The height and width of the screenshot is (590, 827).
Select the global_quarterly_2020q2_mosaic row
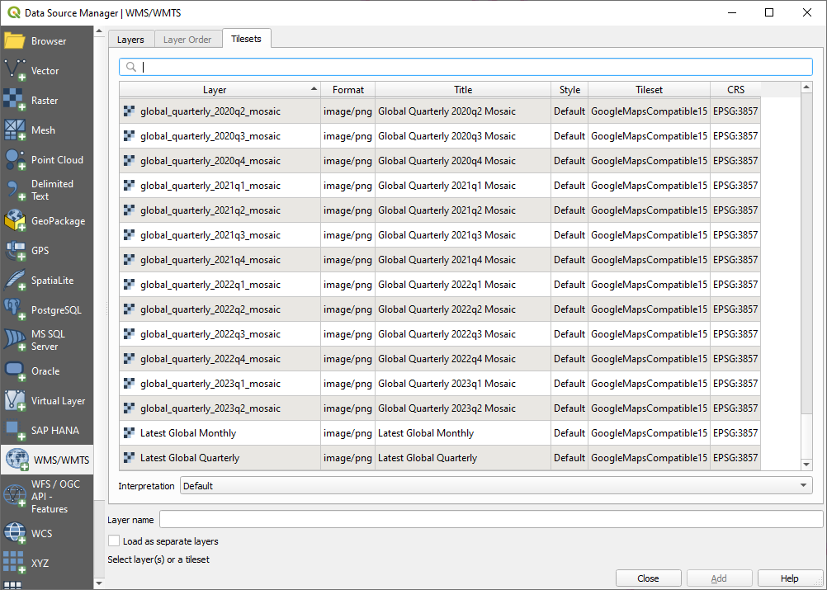pos(440,111)
